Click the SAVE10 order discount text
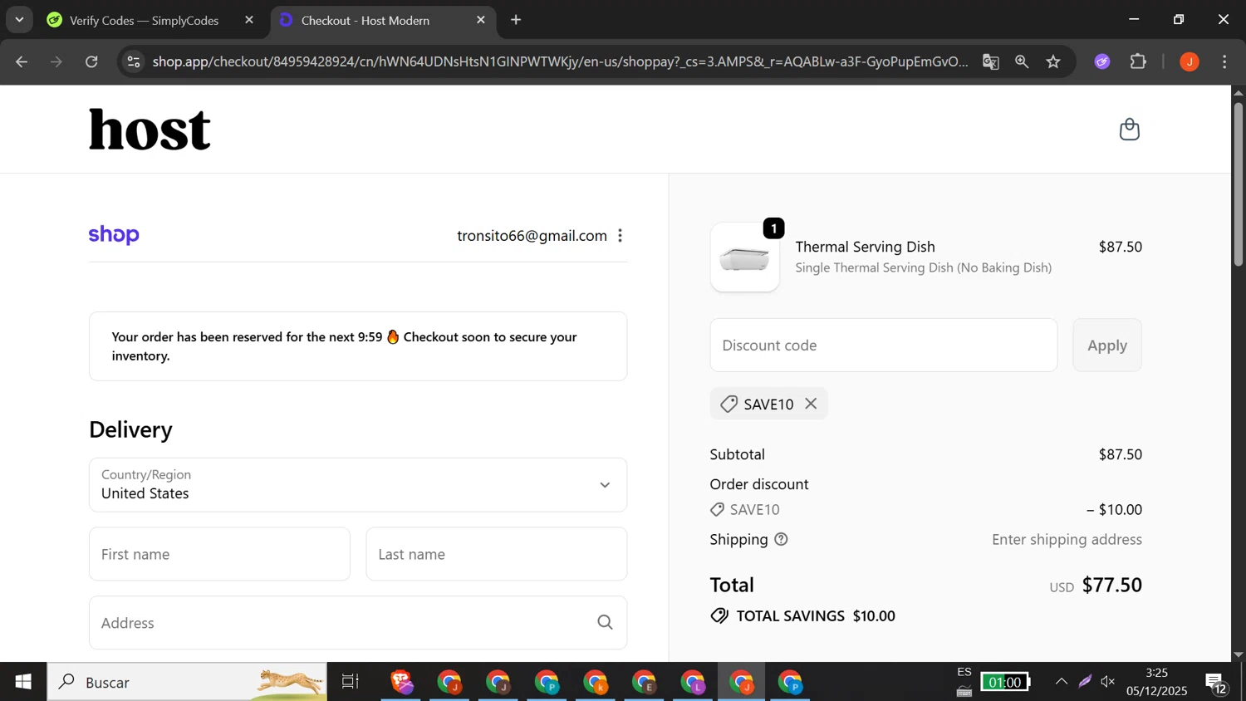 click(754, 509)
